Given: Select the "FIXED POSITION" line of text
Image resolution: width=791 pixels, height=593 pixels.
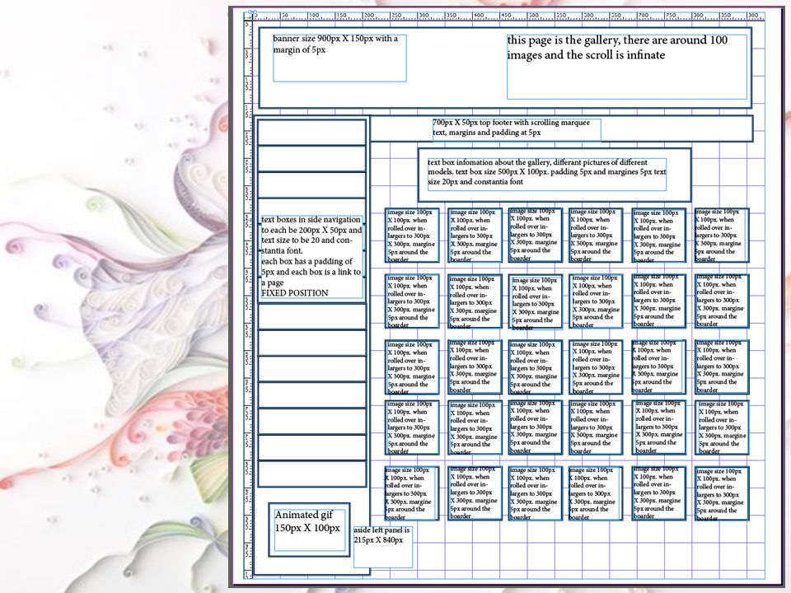Looking at the screenshot, I should point(295,293).
